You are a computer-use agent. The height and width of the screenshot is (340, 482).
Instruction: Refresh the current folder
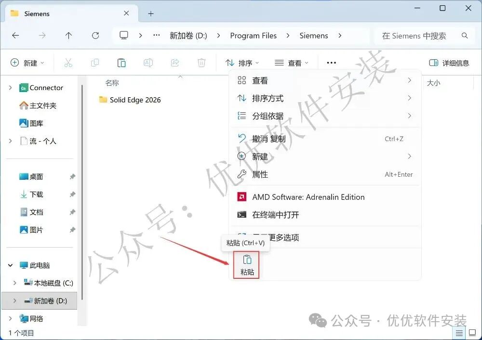pos(95,36)
